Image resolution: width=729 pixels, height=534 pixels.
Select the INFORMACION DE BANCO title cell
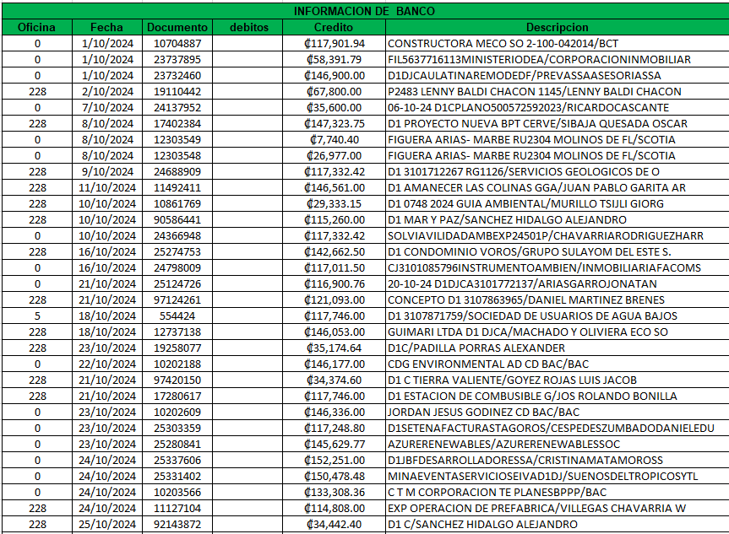[x=365, y=11]
